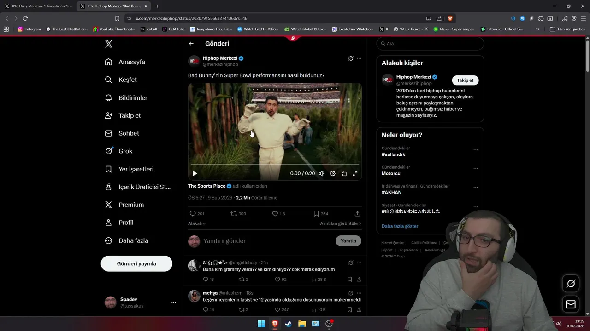
Task: Open Tüm Yer İşaretleri folder
Action: 567,29
